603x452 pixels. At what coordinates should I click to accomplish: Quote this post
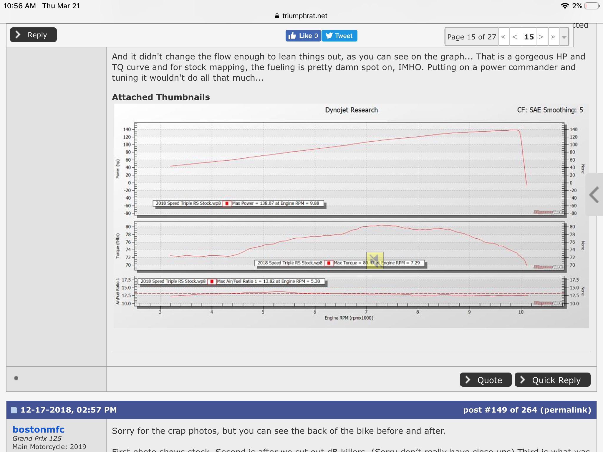486,380
